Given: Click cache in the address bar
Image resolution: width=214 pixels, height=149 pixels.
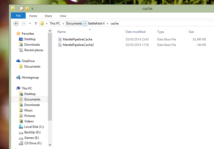Looking at the screenshot, I should pyautogui.click(x=114, y=23).
